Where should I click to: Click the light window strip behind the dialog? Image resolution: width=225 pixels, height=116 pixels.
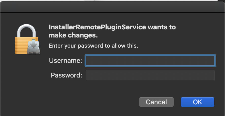coord(112,1)
